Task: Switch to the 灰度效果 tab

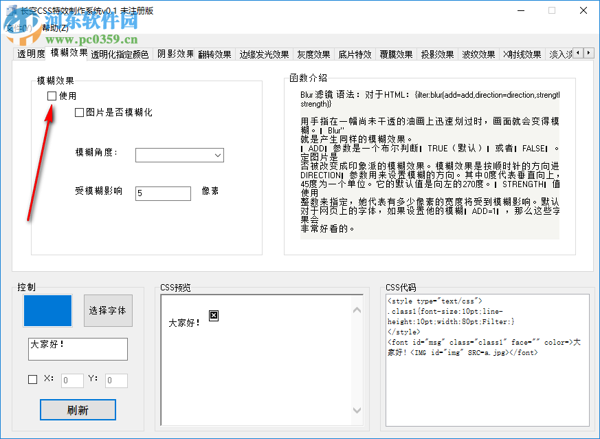Action: [x=313, y=54]
